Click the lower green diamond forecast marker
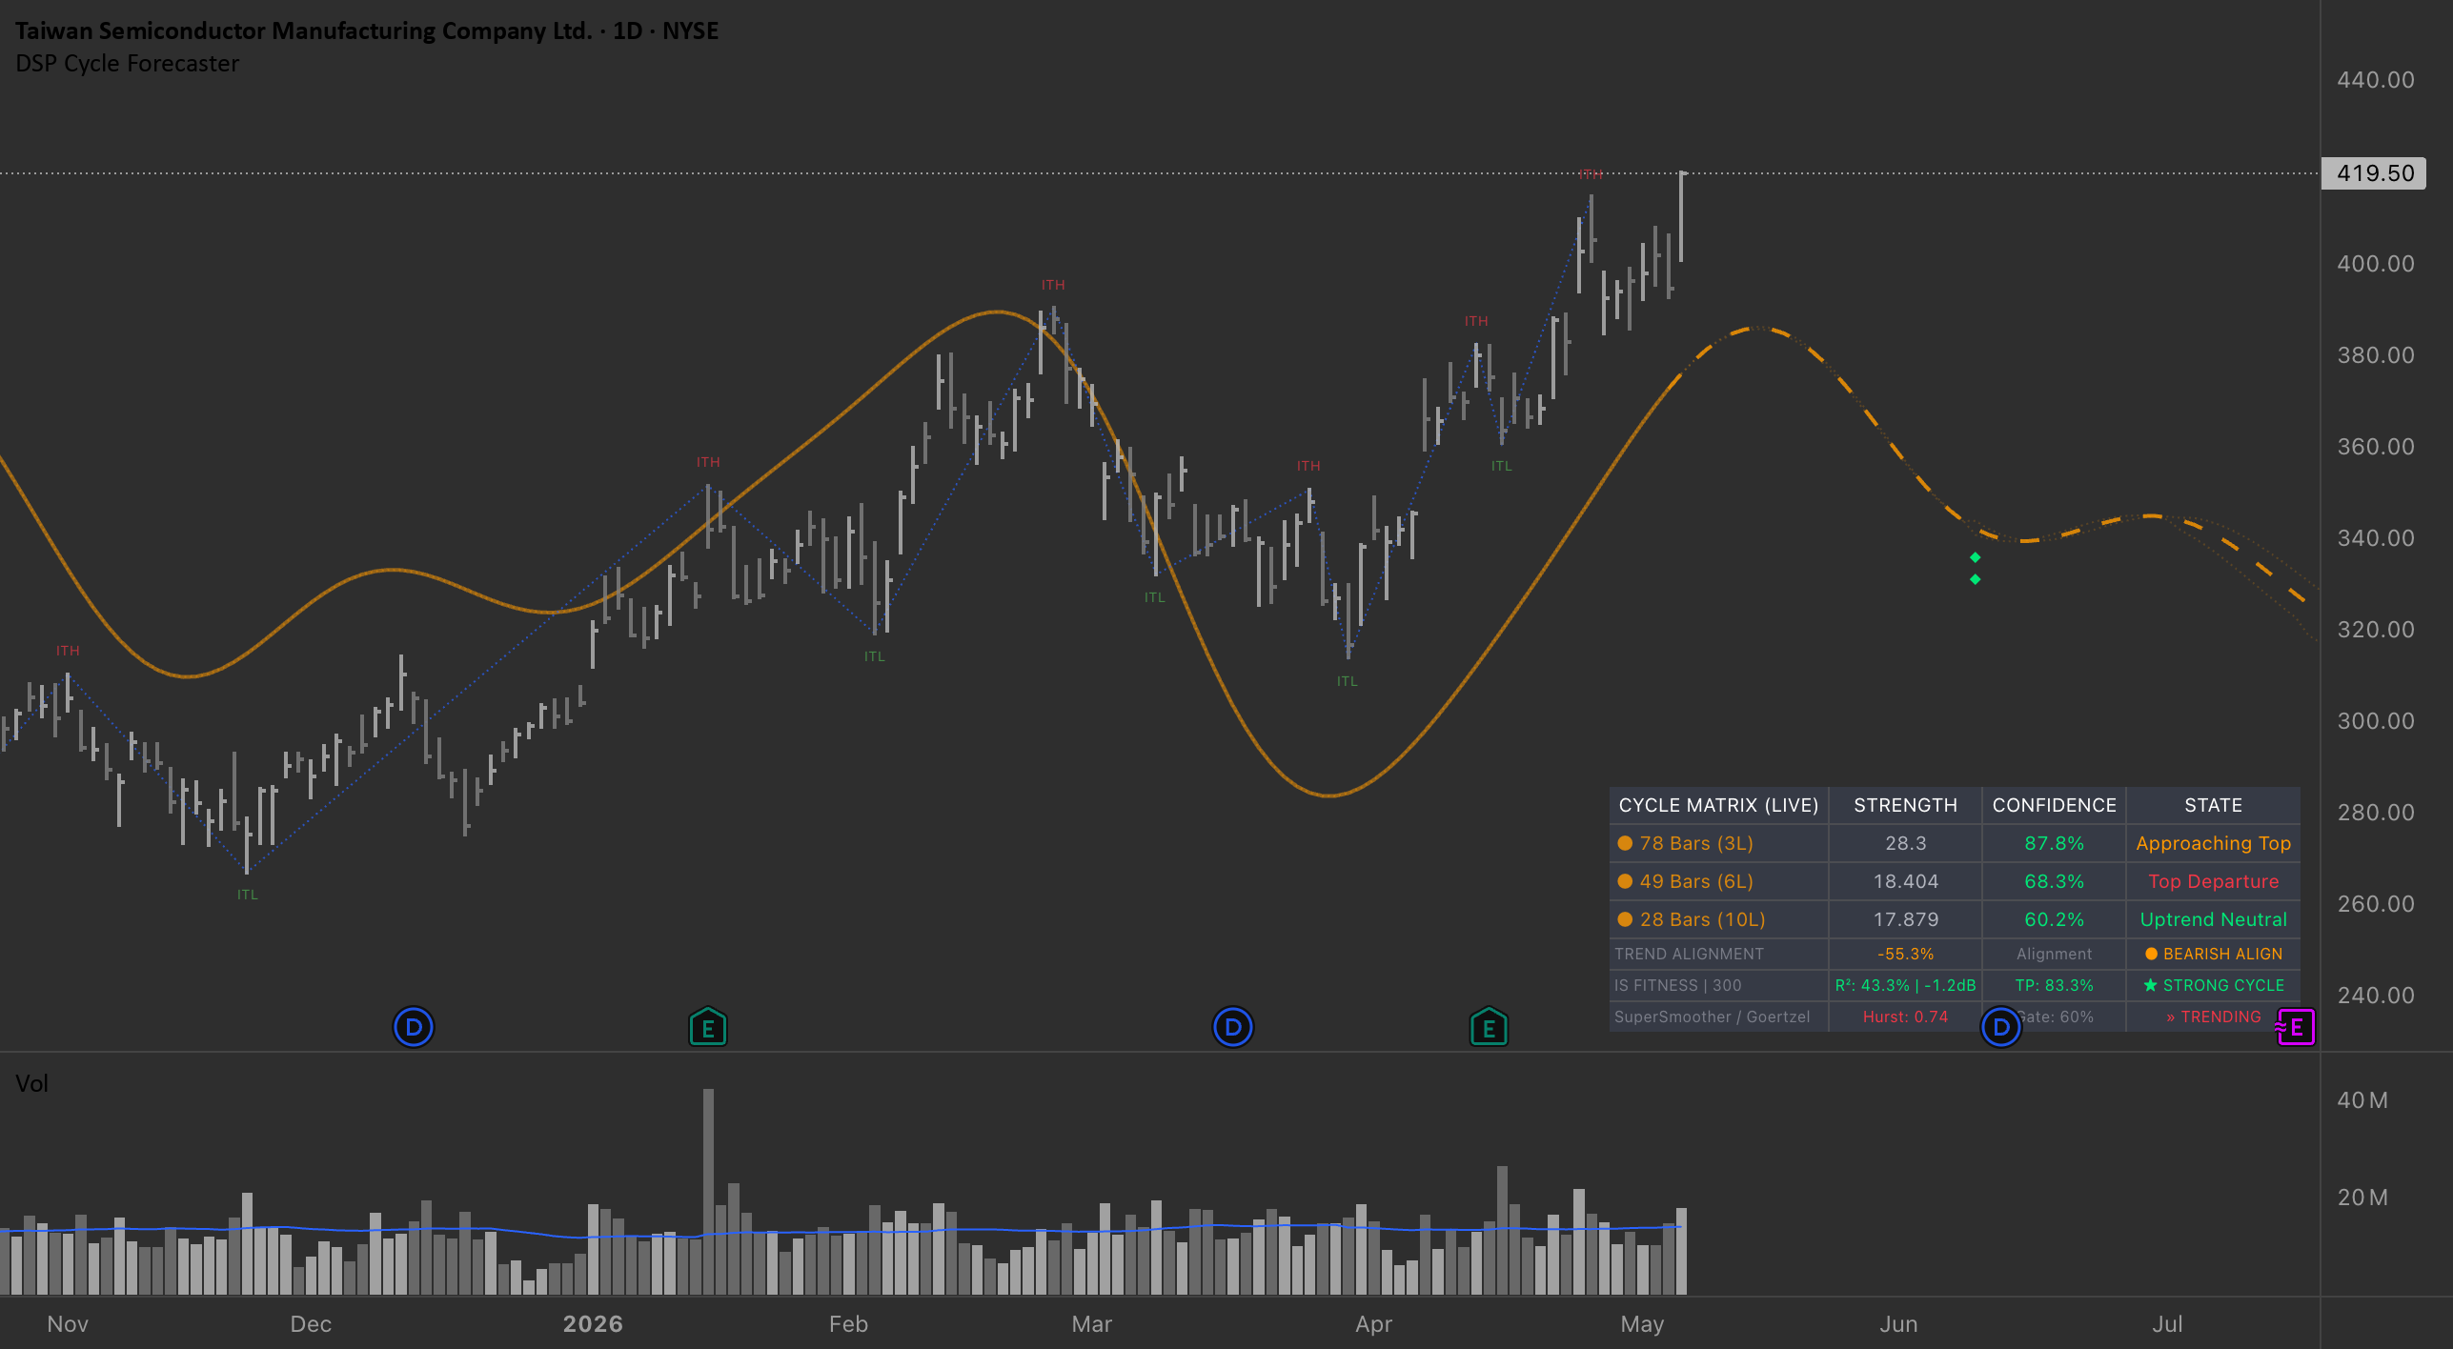This screenshot has width=2453, height=1349. coord(1976,579)
